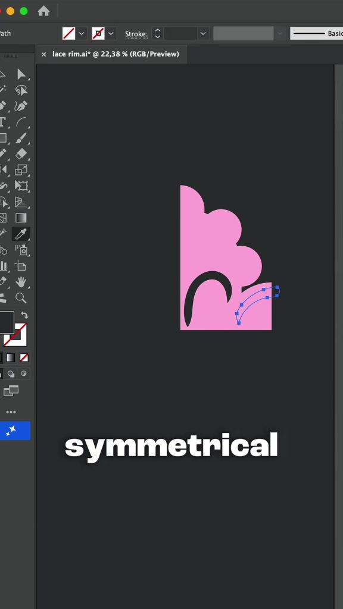Select the Paintbrush tool
343x609 pixels.
[x=21, y=138]
